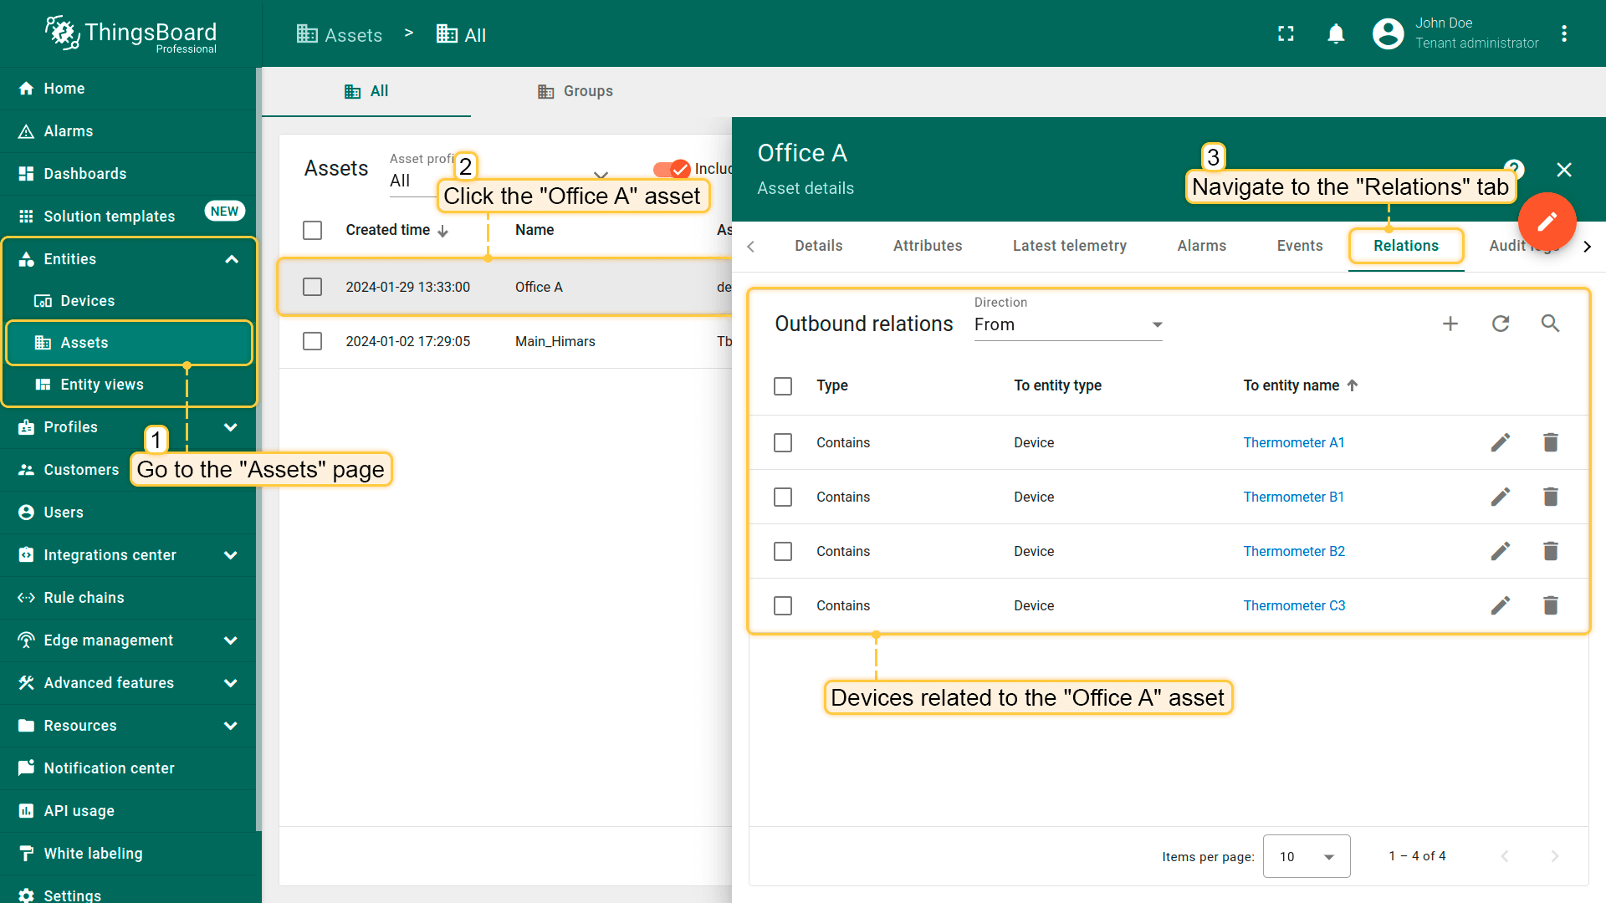Go to Rule chains page
1606x903 pixels.
[84, 598]
